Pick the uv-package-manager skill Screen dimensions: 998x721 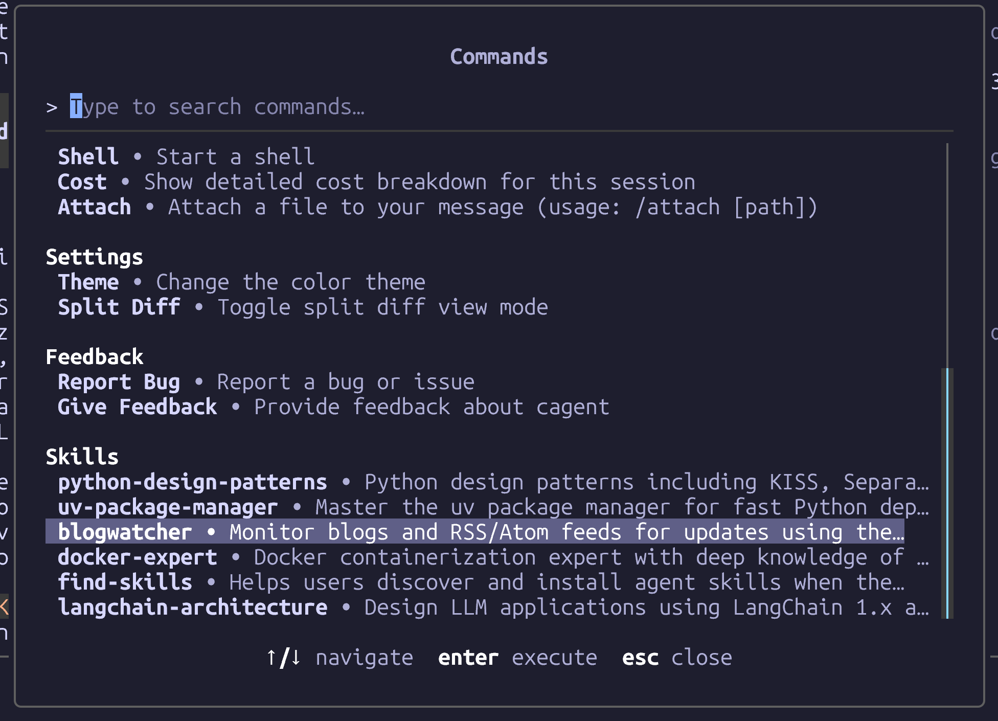[168, 508]
